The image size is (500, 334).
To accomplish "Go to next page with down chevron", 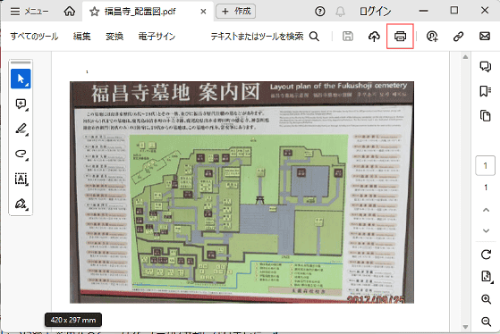I will click(x=486, y=230).
